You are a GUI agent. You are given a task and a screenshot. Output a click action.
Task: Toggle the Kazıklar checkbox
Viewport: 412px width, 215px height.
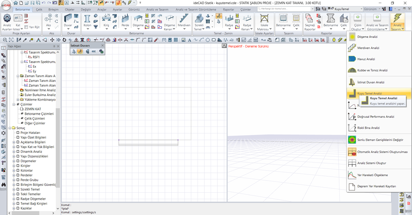click(x=18, y=208)
